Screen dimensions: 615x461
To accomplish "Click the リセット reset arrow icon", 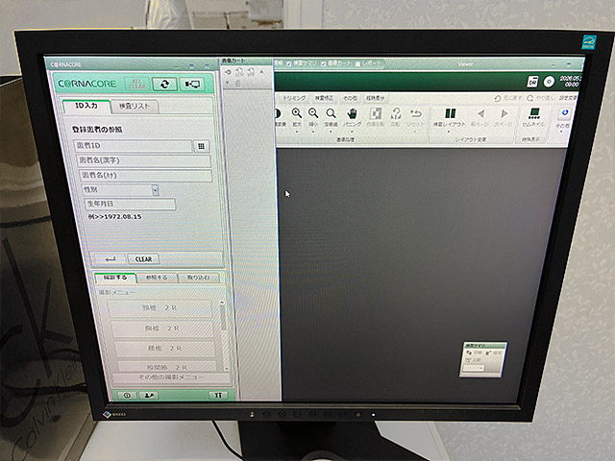I will pos(415,113).
